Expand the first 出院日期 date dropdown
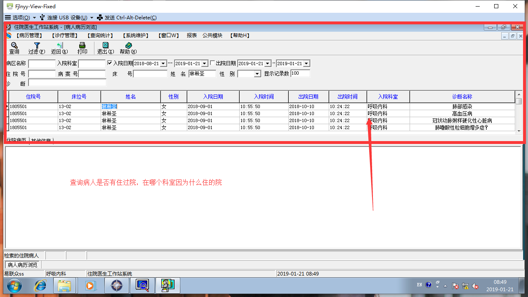Viewport: 528px width, 297px height. (268, 64)
